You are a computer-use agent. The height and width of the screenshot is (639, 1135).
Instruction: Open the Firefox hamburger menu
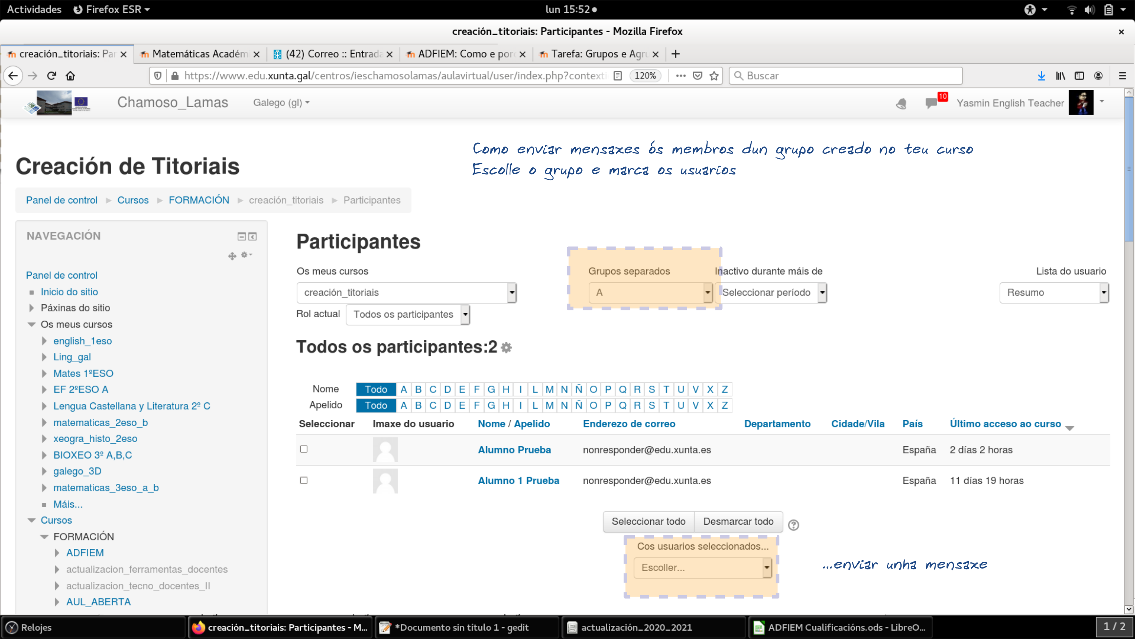pyautogui.click(x=1122, y=76)
